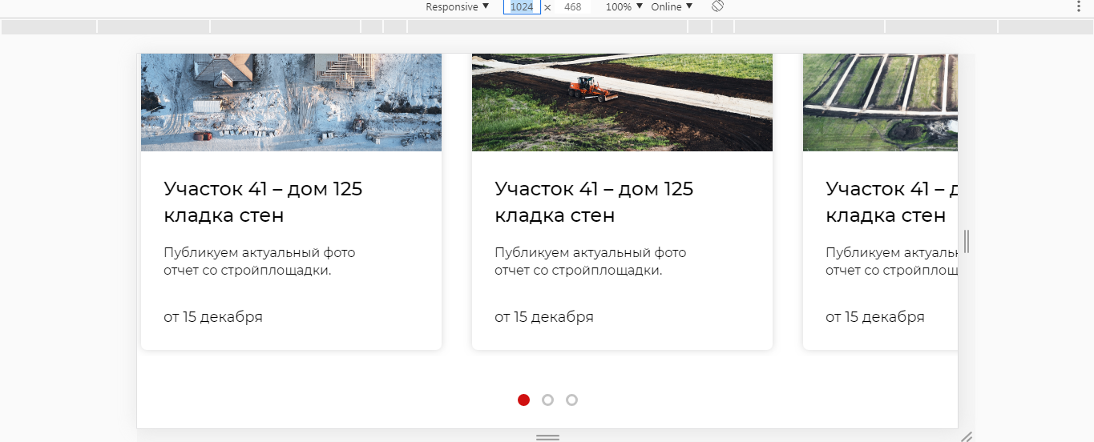
Task: Click the viewport height field showing 468
Action: (572, 6)
